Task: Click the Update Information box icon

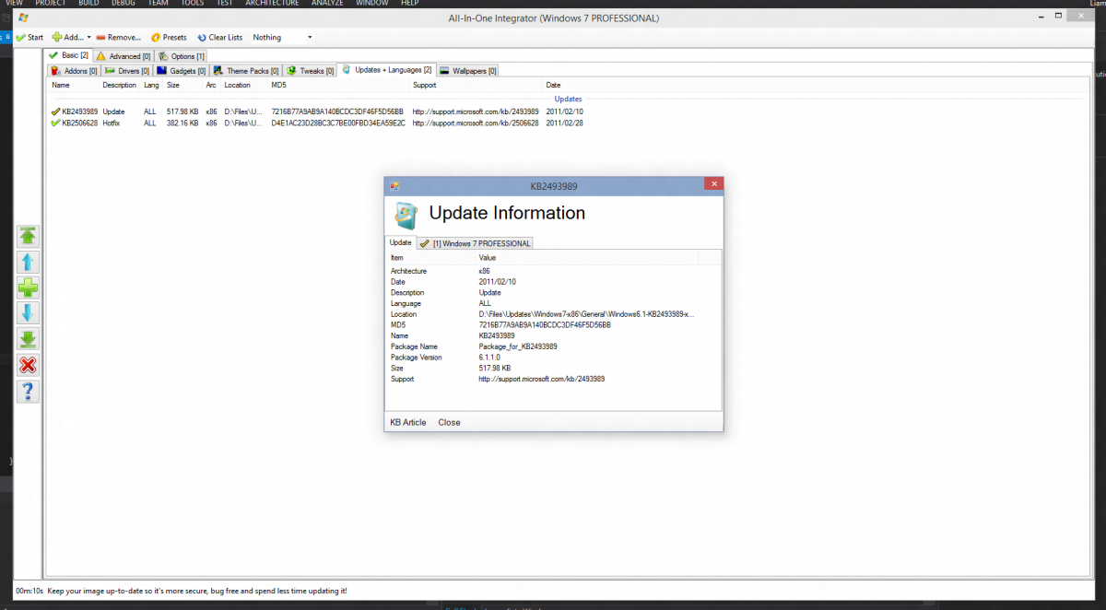Action: coord(406,214)
